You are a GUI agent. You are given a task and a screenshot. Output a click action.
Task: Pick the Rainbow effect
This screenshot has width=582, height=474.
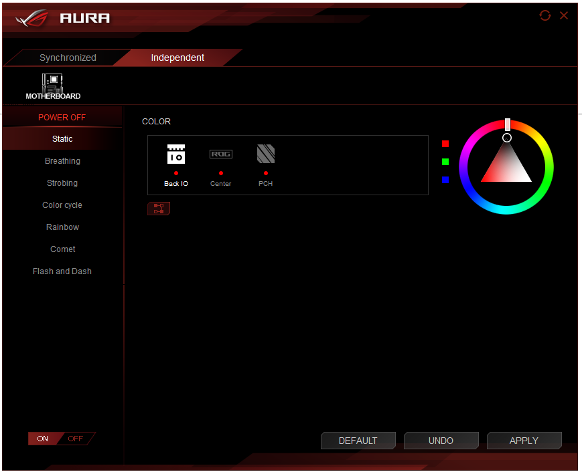pos(62,227)
